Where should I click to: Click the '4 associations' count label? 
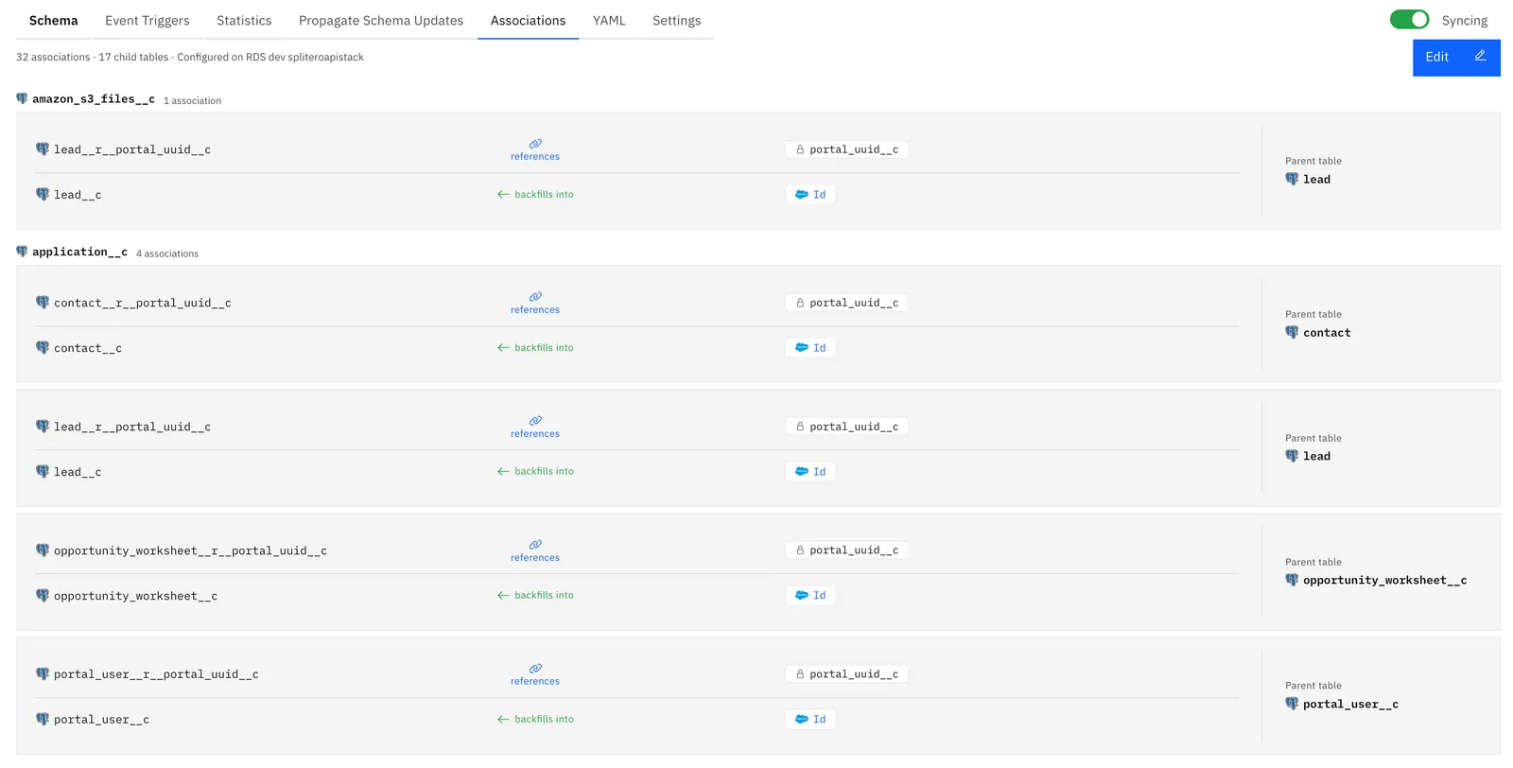(x=167, y=254)
